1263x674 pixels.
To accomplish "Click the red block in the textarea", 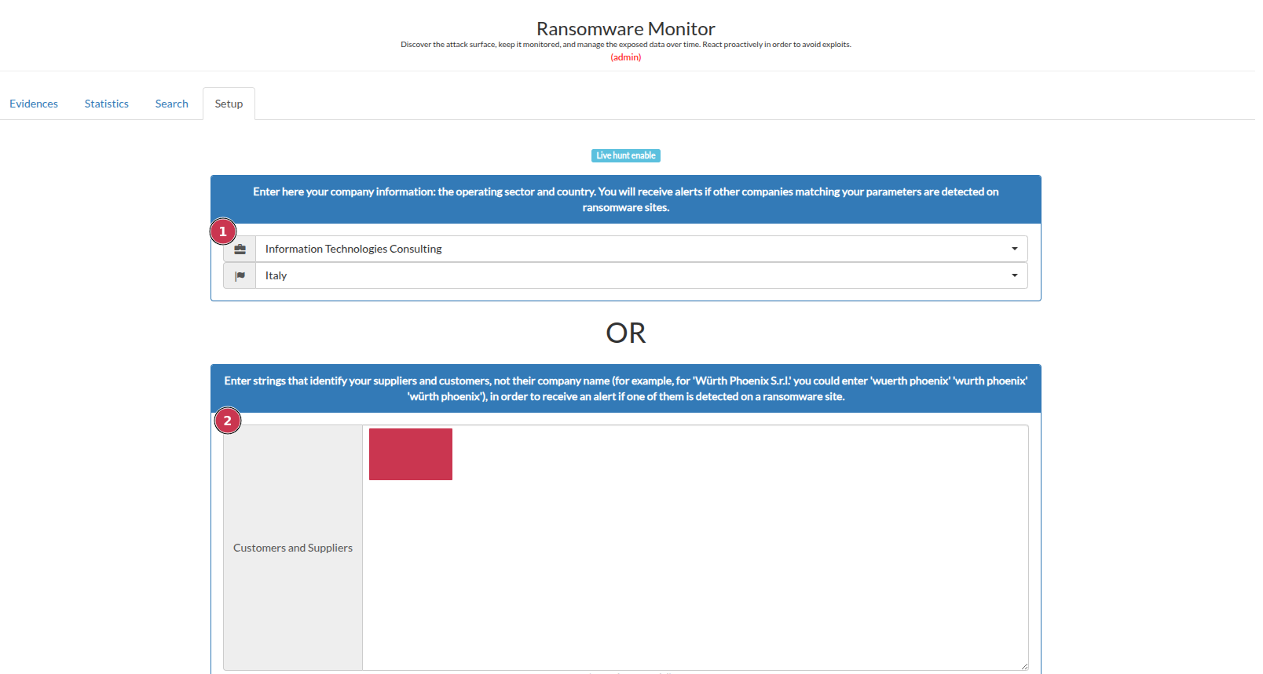I will pos(411,454).
